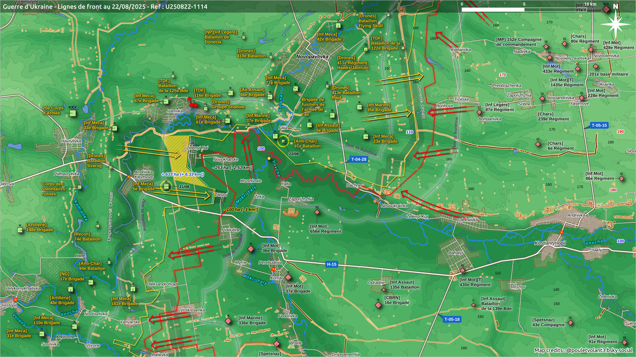Select the 6e Régiment tank unit icon
The width and height of the screenshot is (636, 357).
538,144
